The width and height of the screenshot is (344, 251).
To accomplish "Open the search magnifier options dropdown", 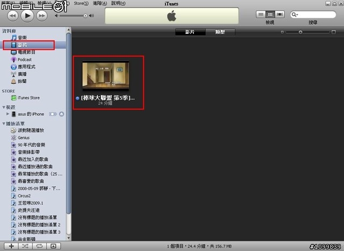I will pyautogui.click(x=295, y=15).
